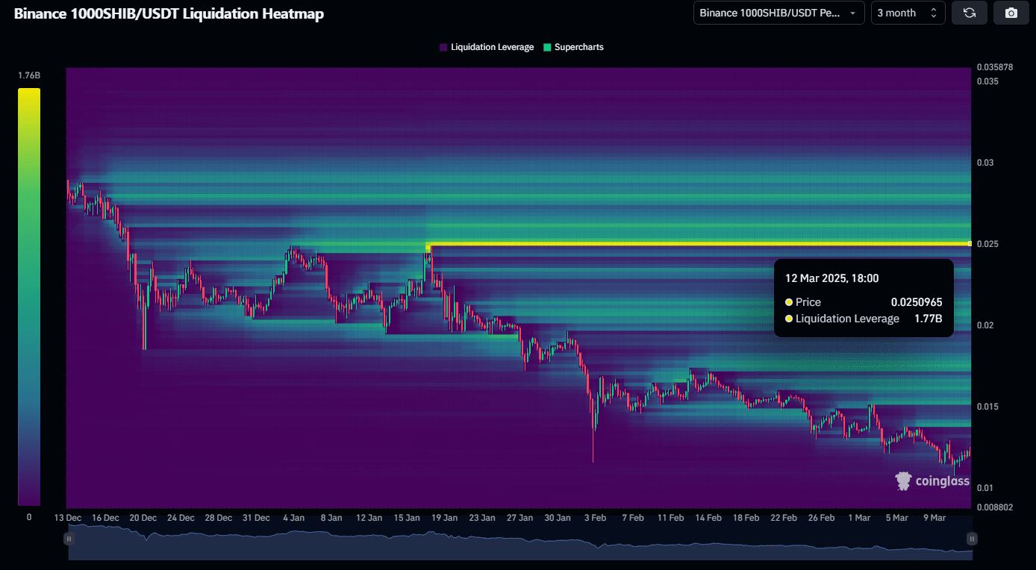Click the yellow marker at the right end of the 0.025 line
The height and width of the screenshot is (570, 1036).
(x=970, y=243)
